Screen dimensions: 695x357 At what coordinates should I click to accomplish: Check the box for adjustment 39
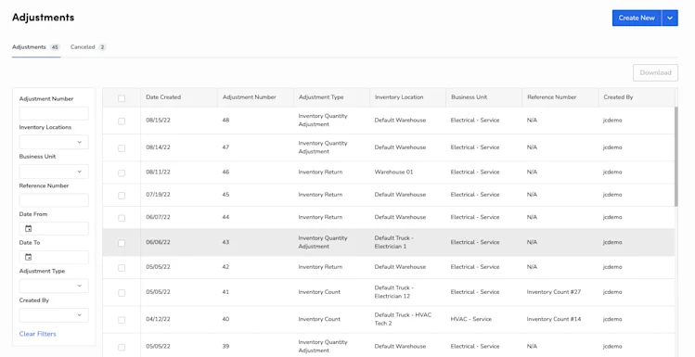pyautogui.click(x=122, y=347)
